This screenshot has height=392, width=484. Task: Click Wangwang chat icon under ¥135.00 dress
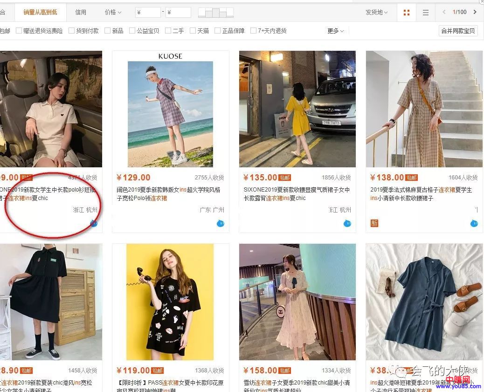click(x=347, y=224)
